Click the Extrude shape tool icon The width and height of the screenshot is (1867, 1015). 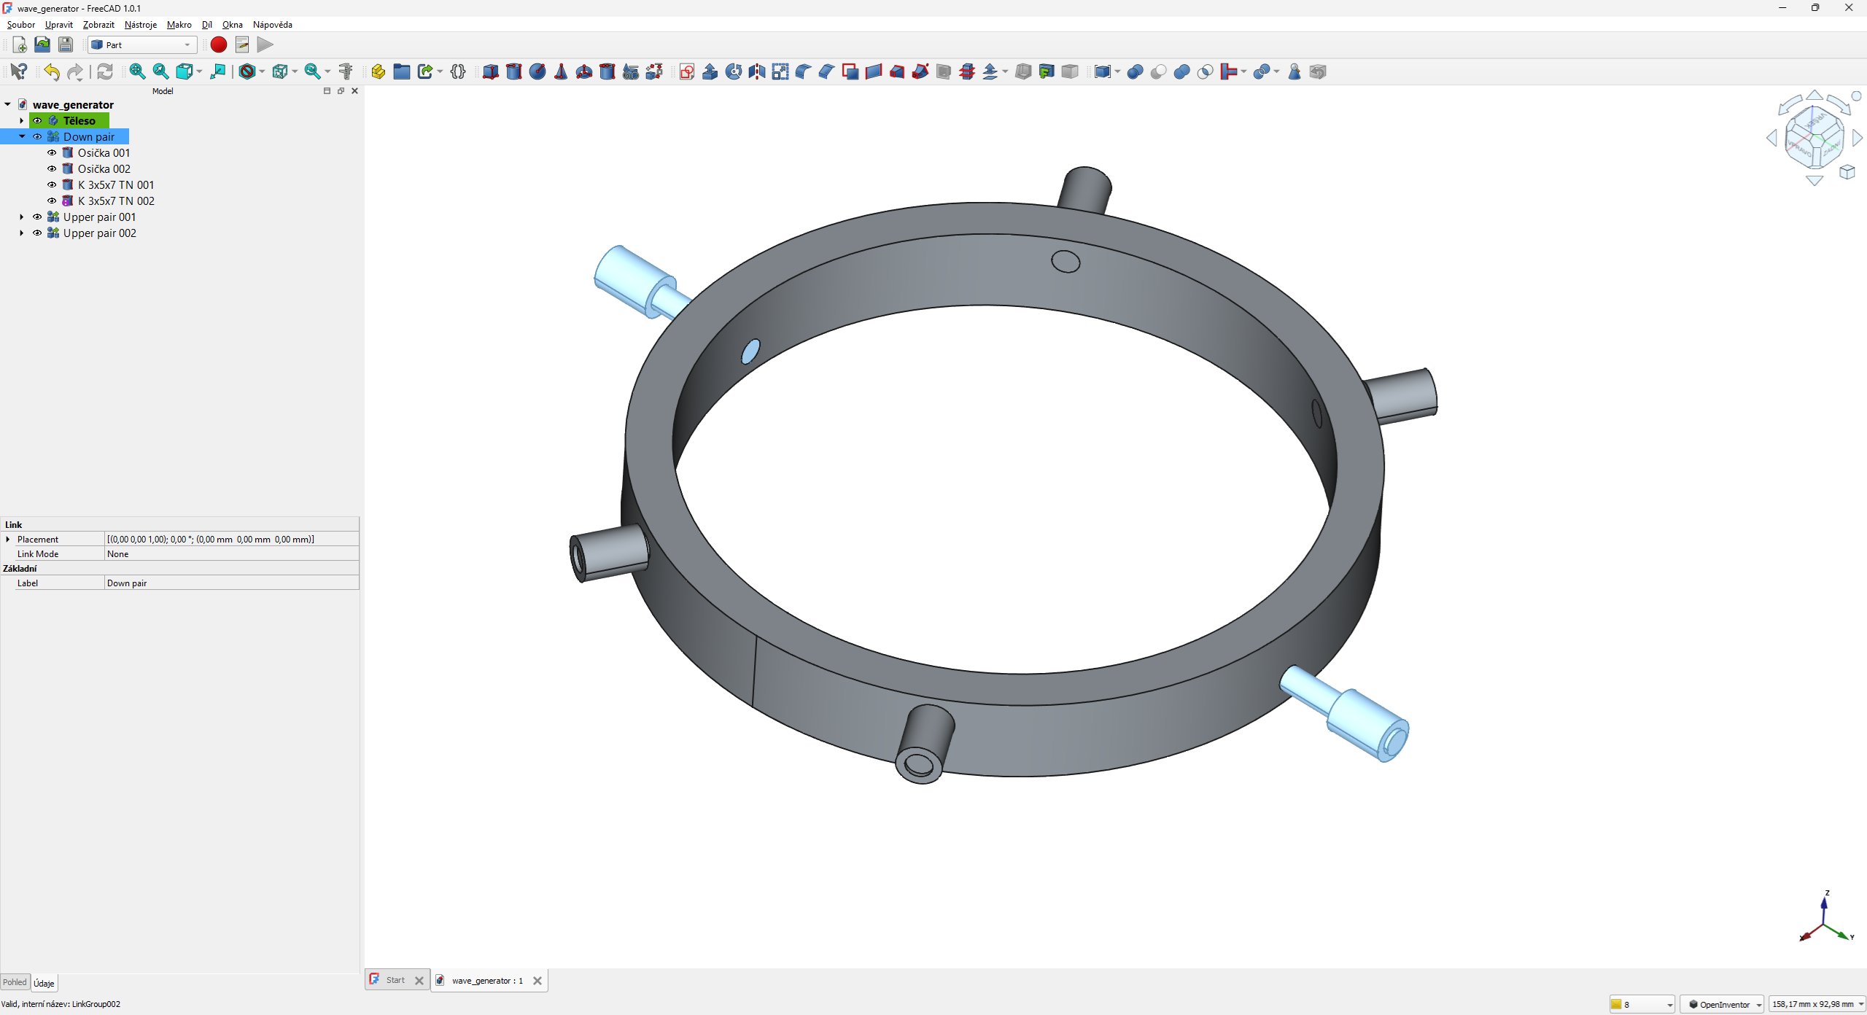710,71
